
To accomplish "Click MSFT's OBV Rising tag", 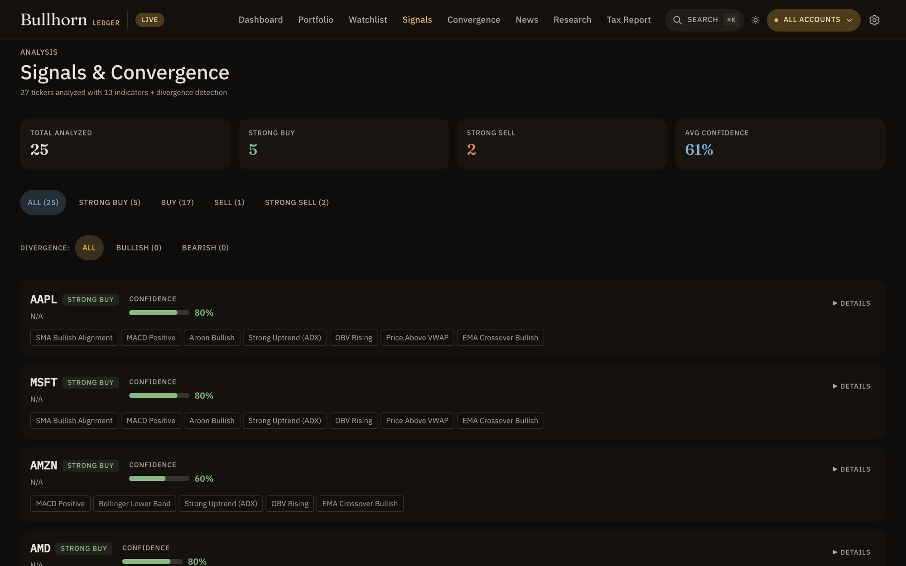I will (x=354, y=421).
